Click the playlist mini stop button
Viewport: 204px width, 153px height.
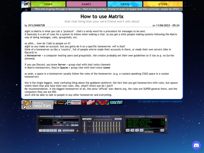tap(150, 132)
